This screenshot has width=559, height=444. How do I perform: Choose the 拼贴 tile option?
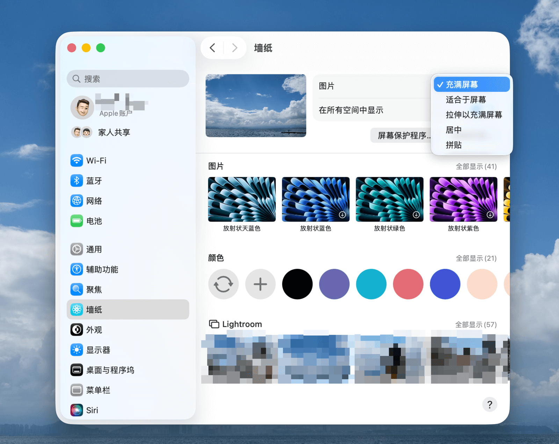453,145
